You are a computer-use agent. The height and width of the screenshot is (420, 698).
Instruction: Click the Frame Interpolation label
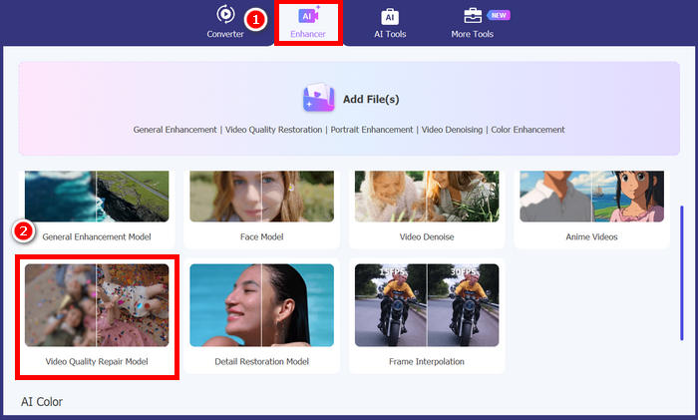[x=427, y=361]
